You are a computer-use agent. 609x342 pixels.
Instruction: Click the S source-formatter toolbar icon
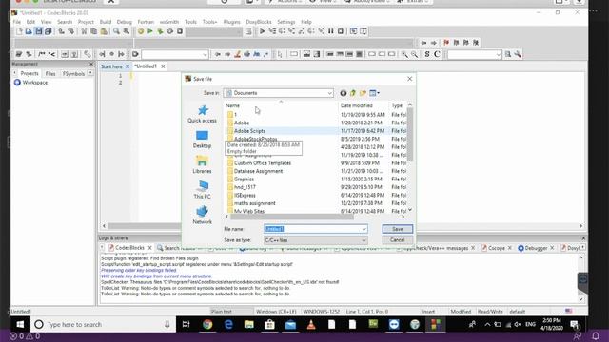(x=427, y=54)
